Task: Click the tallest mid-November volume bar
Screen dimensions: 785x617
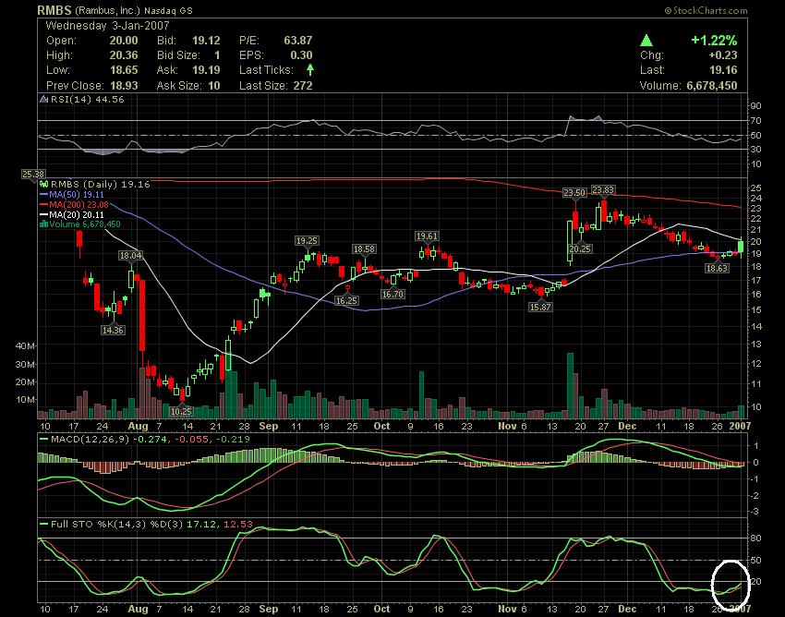Action: tap(570, 386)
